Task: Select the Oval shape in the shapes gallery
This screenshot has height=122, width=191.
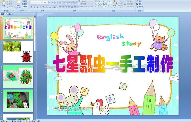Action: click(109, 1)
